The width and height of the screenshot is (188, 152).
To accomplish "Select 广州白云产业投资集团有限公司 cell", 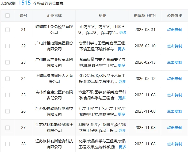I will point(54,62).
